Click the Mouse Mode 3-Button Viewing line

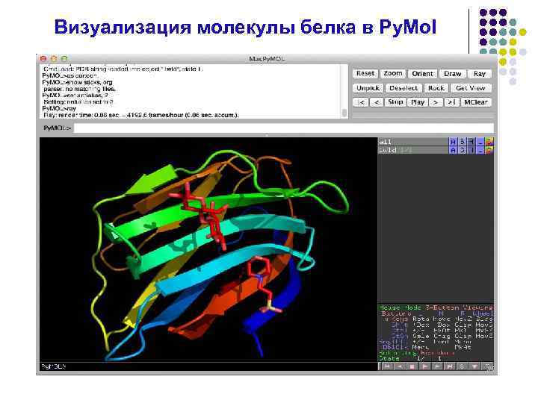[436, 307]
